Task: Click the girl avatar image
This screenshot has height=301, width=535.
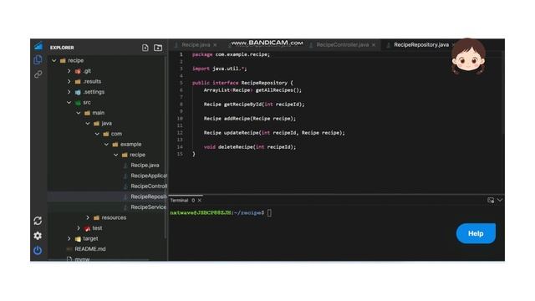Action: pyautogui.click(x=468, y=56)
